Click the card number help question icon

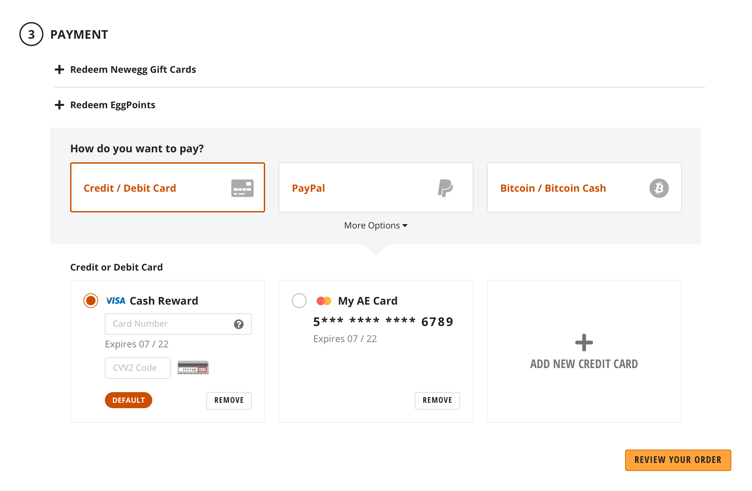click(x=238, y=324)
